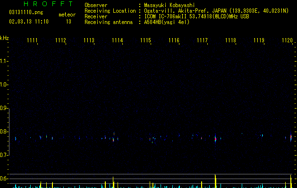Click the HROFFT title text
Viewport: 297px width, 188px height.
coord(48,4)
